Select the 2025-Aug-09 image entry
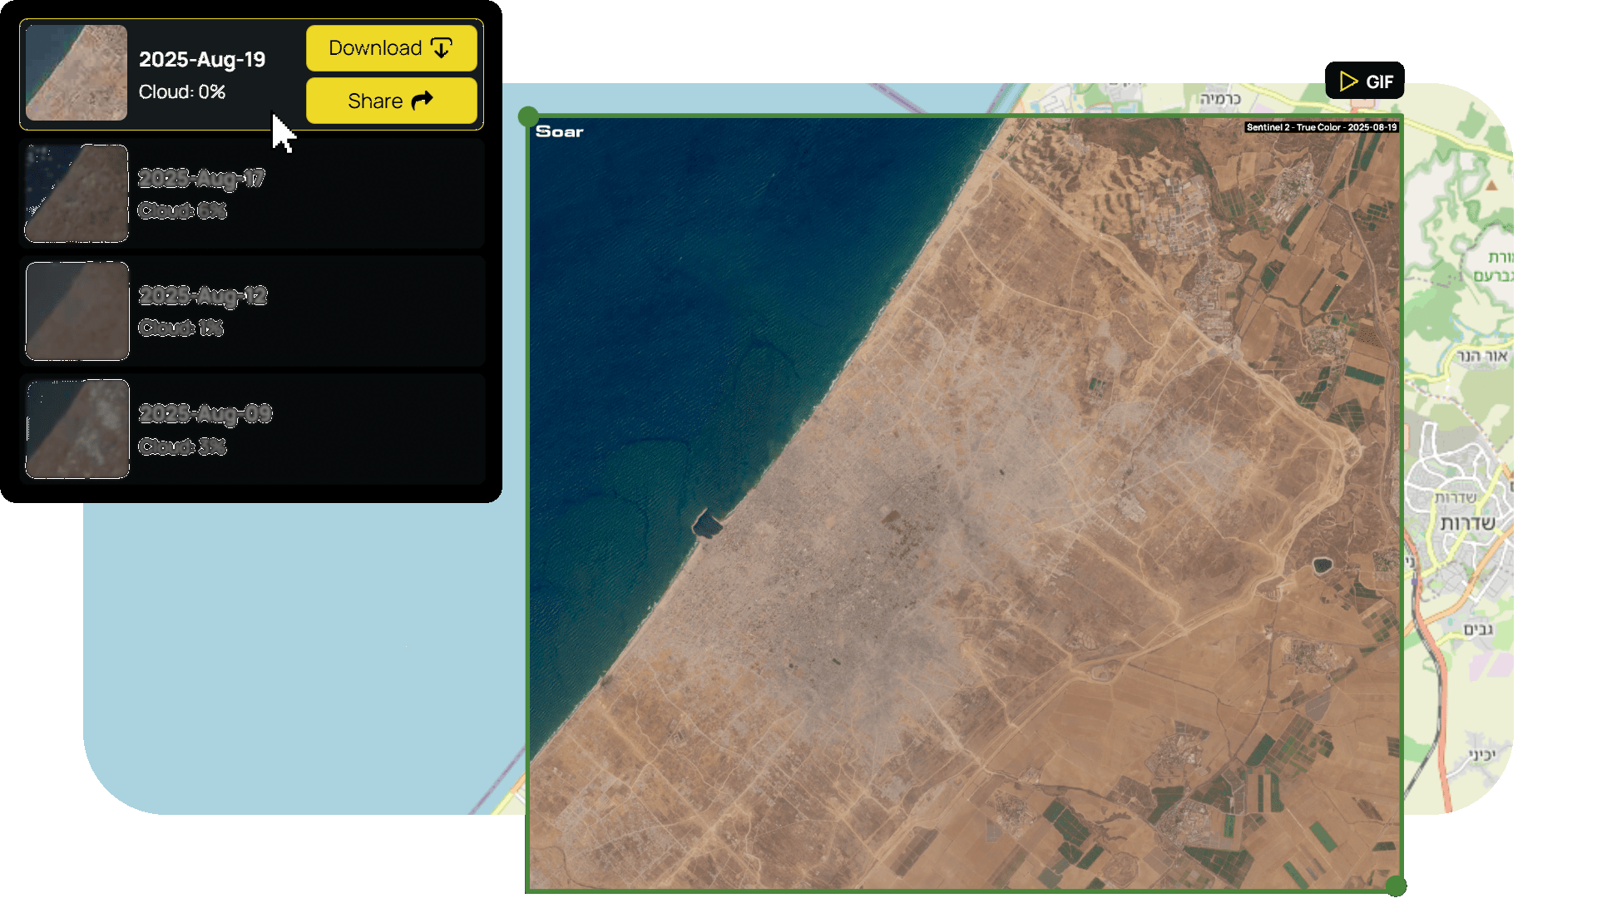Screen dimensions: 1597x898 point(251,429)
